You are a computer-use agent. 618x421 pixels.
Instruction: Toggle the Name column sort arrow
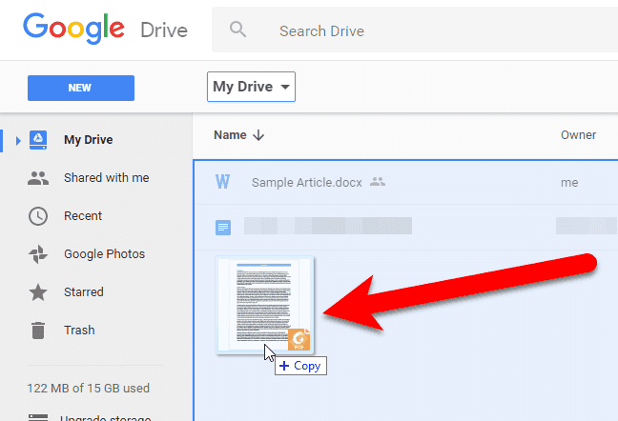(x=258, y=135)
